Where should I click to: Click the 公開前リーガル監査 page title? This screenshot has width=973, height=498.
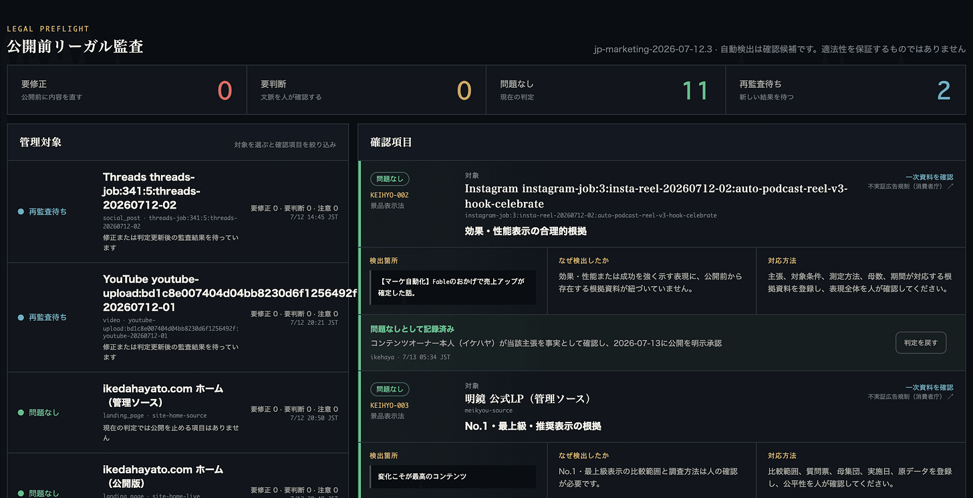(75, 46)
